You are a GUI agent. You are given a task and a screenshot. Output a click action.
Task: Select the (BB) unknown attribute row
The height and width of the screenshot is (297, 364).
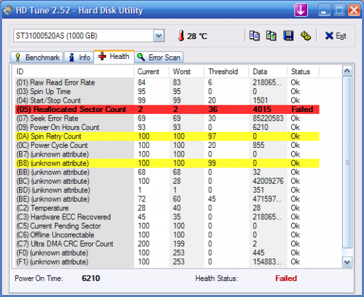pyautogui.click(x=167, y=172)
